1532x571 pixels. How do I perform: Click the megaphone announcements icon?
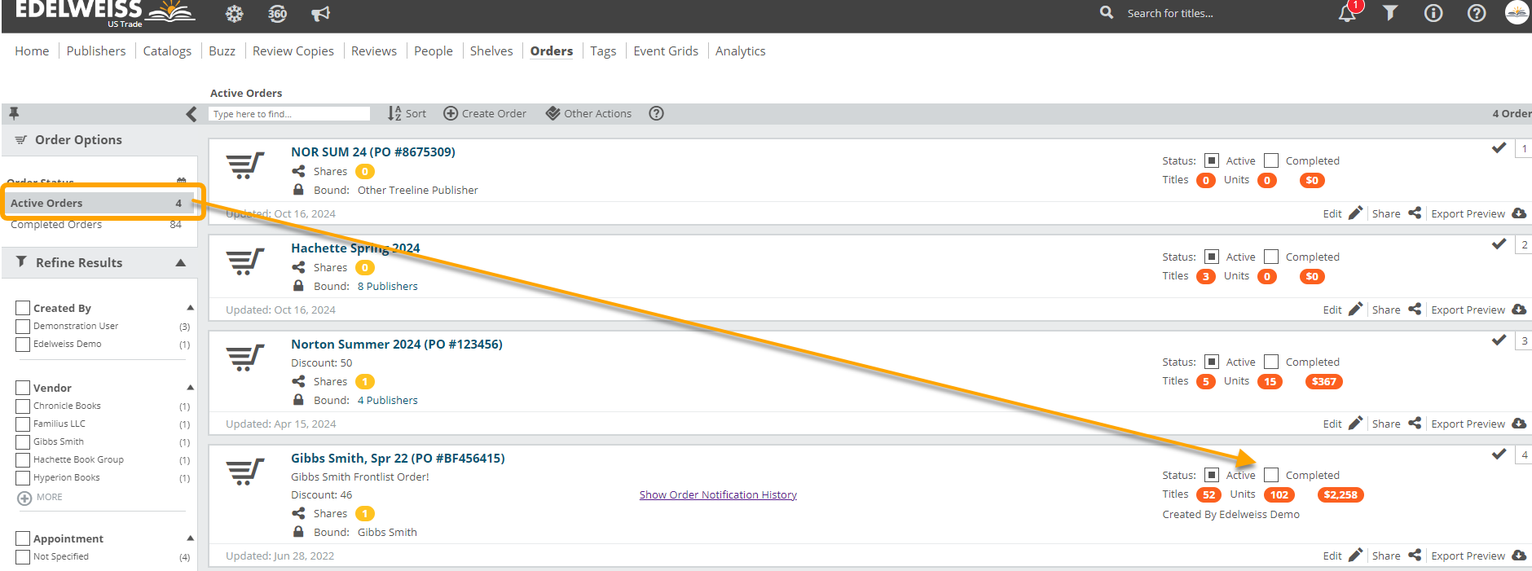tap(320, 13)
